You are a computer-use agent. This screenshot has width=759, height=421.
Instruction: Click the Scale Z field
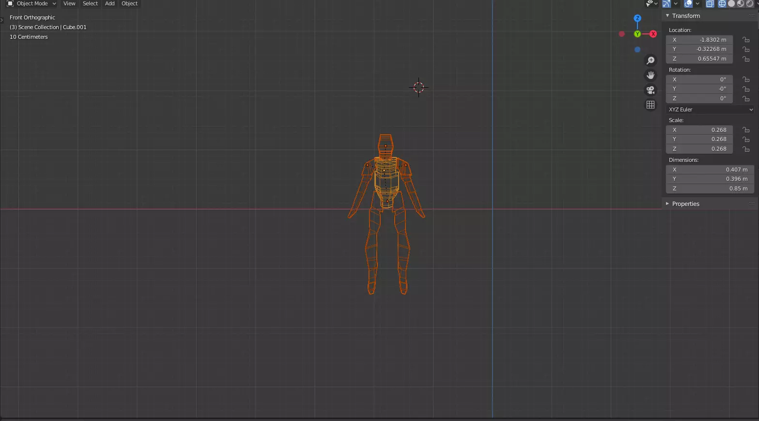coord(699,149)
